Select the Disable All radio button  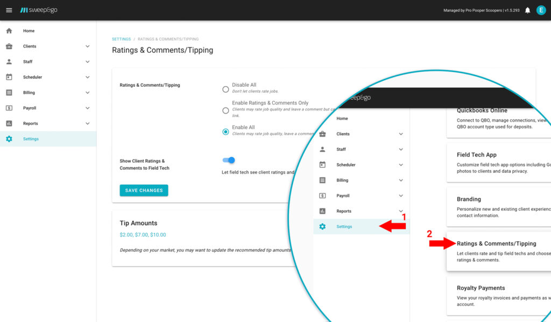tap(225, 89)
